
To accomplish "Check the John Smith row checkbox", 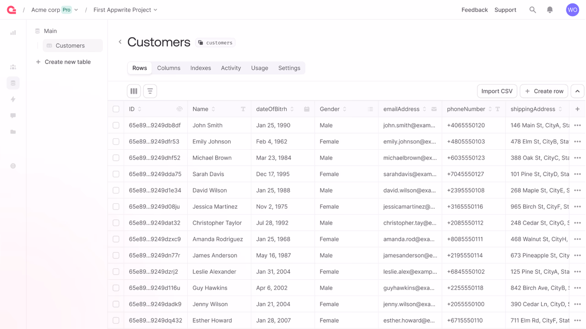I will (x=116, y=125).
